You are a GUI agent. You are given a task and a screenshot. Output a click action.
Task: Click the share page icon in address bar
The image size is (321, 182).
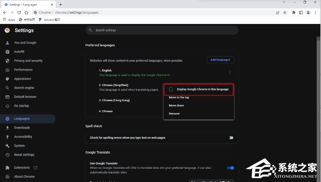tap(278, 12)
